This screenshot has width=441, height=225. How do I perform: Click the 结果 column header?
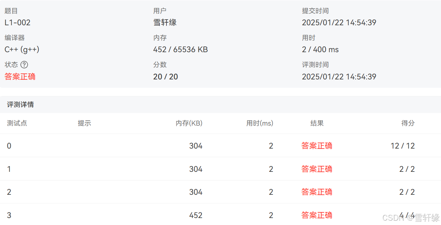(317, 123)
